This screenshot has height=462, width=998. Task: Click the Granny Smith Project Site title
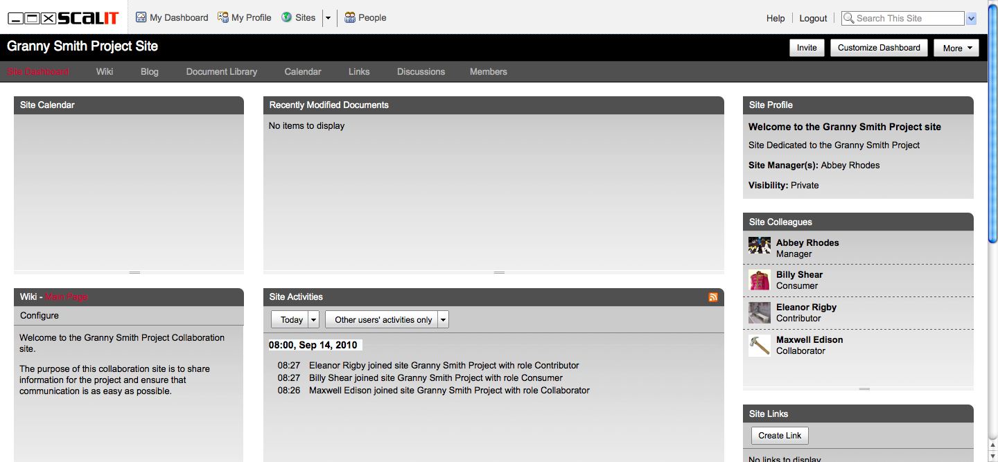[x=82, y=46]
